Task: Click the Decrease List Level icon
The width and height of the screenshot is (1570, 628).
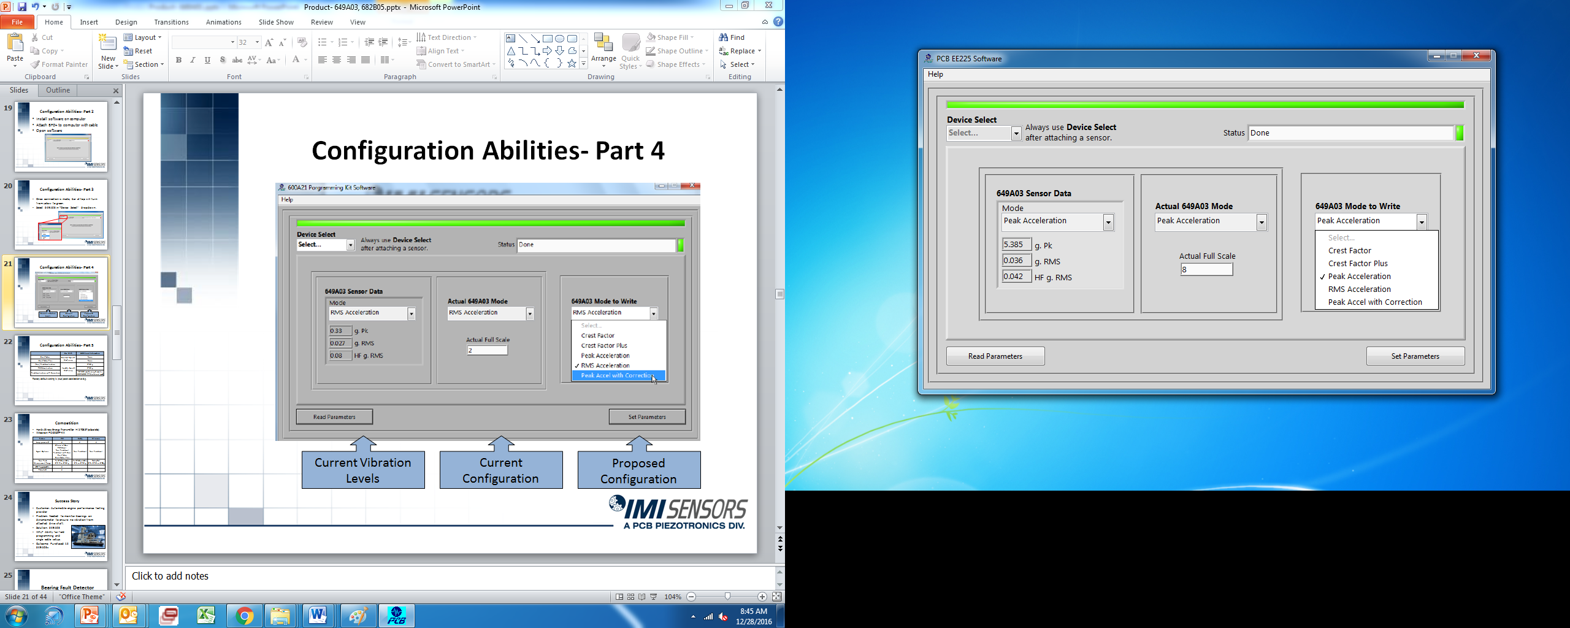Action: [x=369, y=42]
